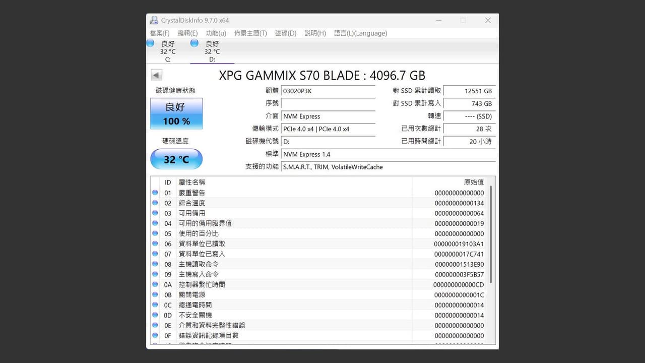Open the 語言(L)(Language) menu
645x363 pixels.
(x=360, y=33)
